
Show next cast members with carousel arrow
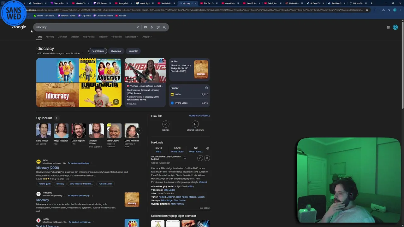pyautogui.click(x=139, y=131)
